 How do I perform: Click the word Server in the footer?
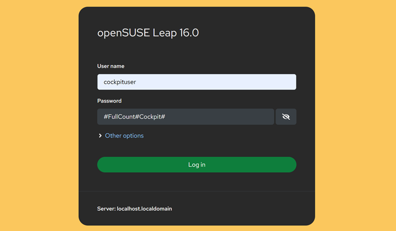(x=106, y=209)
